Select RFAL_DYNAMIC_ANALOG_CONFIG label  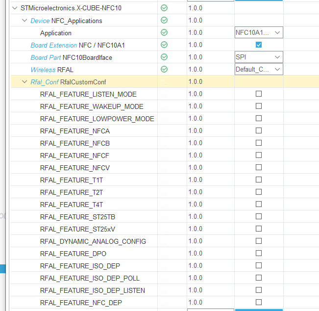tap(93, 241)
